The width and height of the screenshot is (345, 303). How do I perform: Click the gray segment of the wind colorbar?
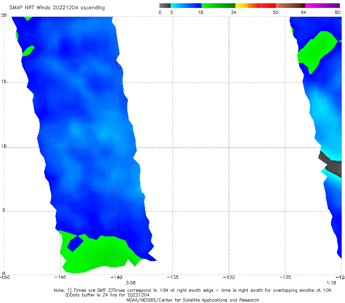(165, 6)
